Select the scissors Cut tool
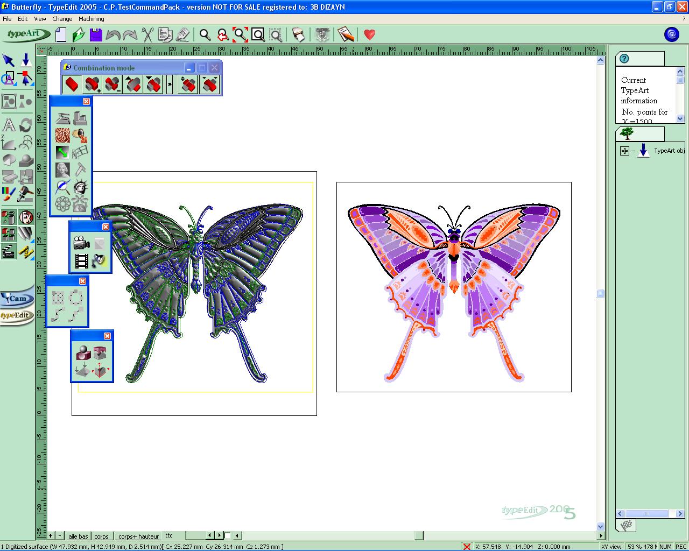 pos(147,35)
